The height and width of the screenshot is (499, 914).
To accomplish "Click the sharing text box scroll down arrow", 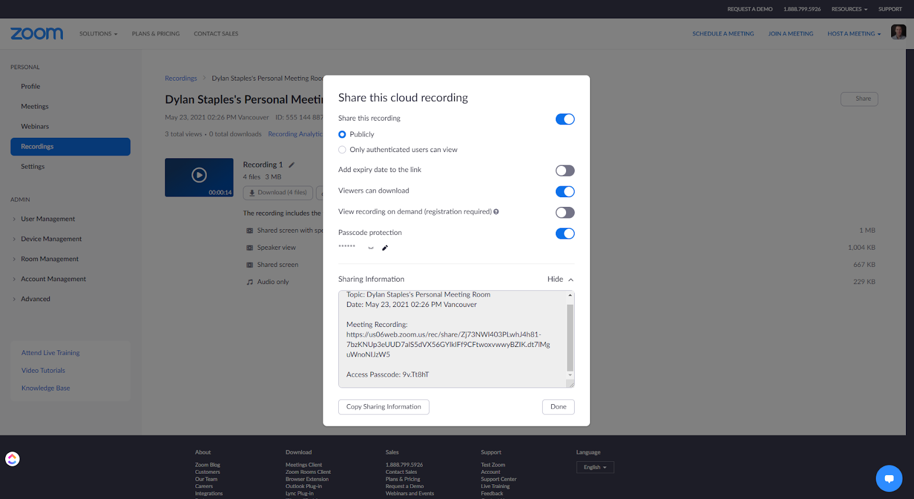I will click(x=570, y=375).
